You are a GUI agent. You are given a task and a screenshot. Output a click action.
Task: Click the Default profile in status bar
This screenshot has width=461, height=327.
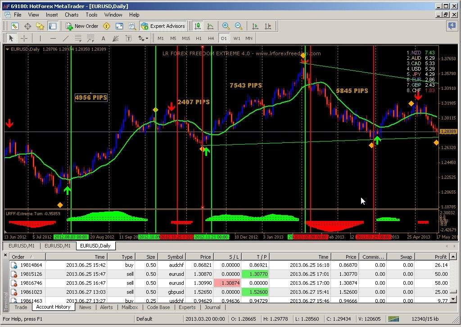tap(145, 319)
